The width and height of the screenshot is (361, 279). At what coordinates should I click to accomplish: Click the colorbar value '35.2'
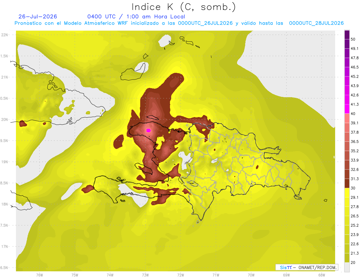(x=355, y=151)
